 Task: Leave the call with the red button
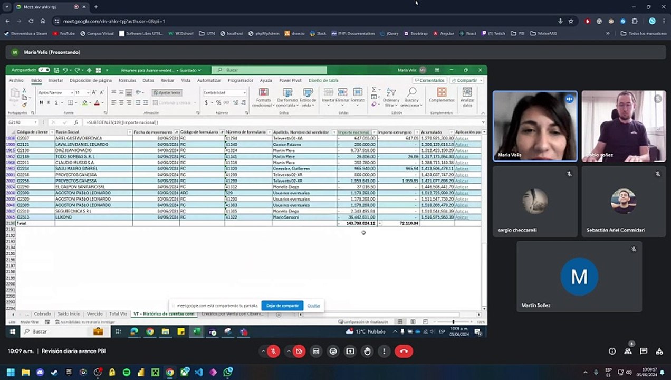coord(404,351)
